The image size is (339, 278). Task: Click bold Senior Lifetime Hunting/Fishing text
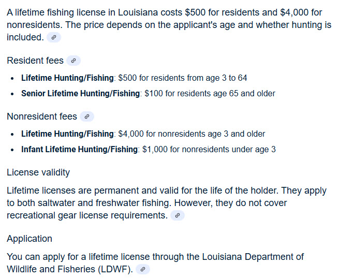[80, 94]
